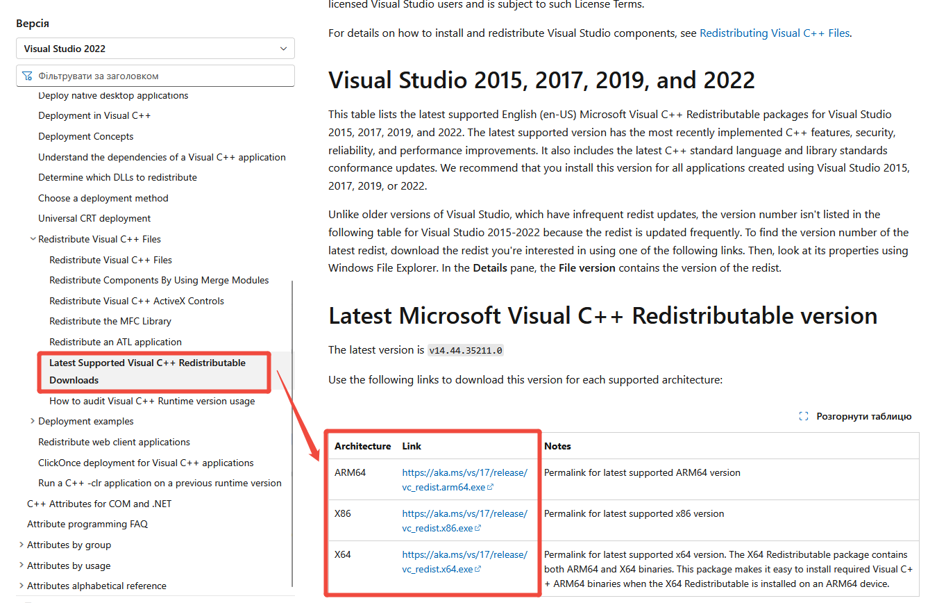Open the Visual Studio 2022 version dropdown
Screen dimensions: 946x603
pos(155,49)
